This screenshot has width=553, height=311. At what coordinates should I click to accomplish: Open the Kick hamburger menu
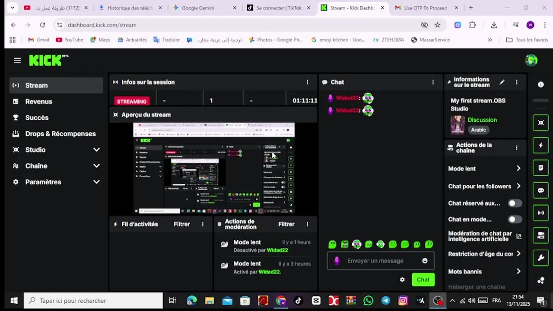17,60
